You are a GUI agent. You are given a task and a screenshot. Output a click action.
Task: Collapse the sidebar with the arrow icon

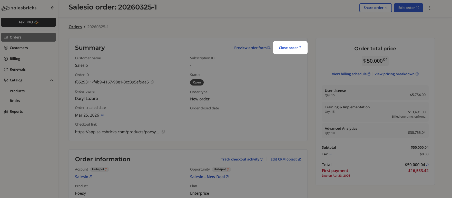point(52,8)
